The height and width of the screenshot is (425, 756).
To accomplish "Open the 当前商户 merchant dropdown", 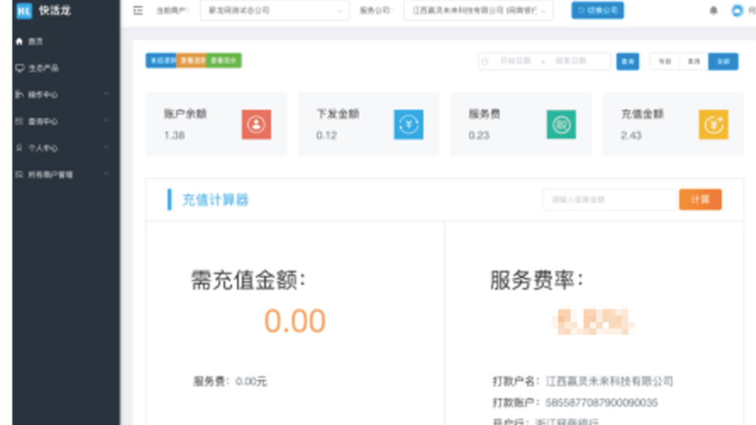I will (x=274, y=11).
